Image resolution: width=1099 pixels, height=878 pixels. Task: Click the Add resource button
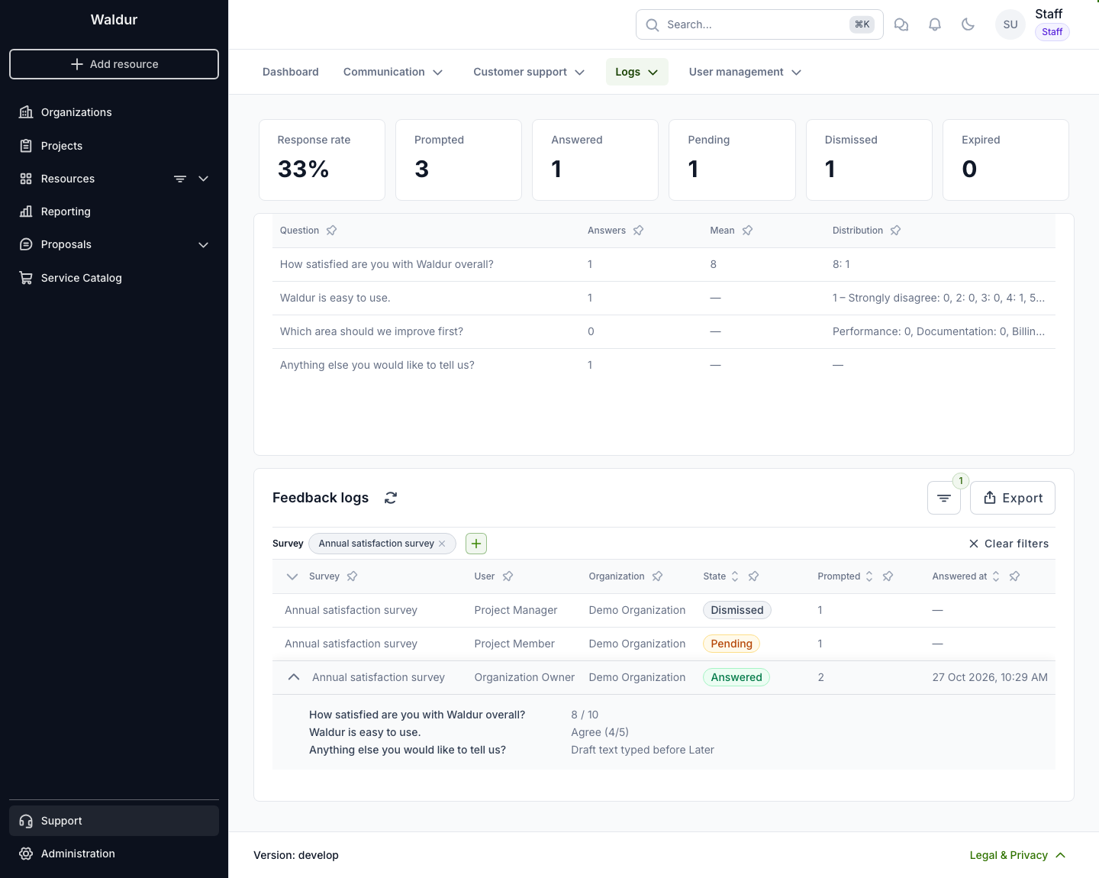(x=114, y=64)
